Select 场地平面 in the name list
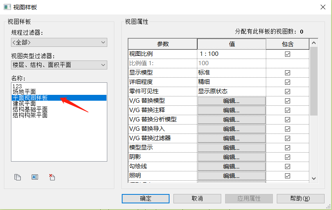 tap(24, 92)
